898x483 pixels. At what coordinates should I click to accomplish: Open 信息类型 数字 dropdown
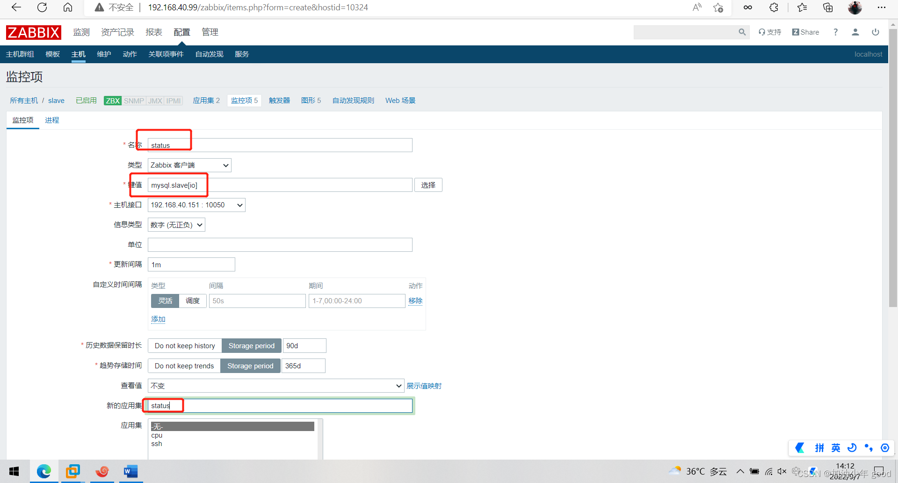tap(176, 225)
